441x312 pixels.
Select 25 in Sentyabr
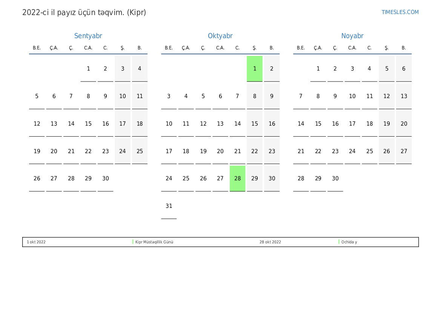pos(140,151)
